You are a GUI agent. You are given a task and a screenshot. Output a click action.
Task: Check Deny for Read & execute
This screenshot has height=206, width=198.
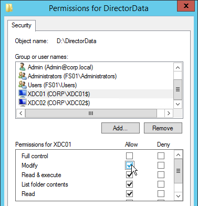click(161, 174)
